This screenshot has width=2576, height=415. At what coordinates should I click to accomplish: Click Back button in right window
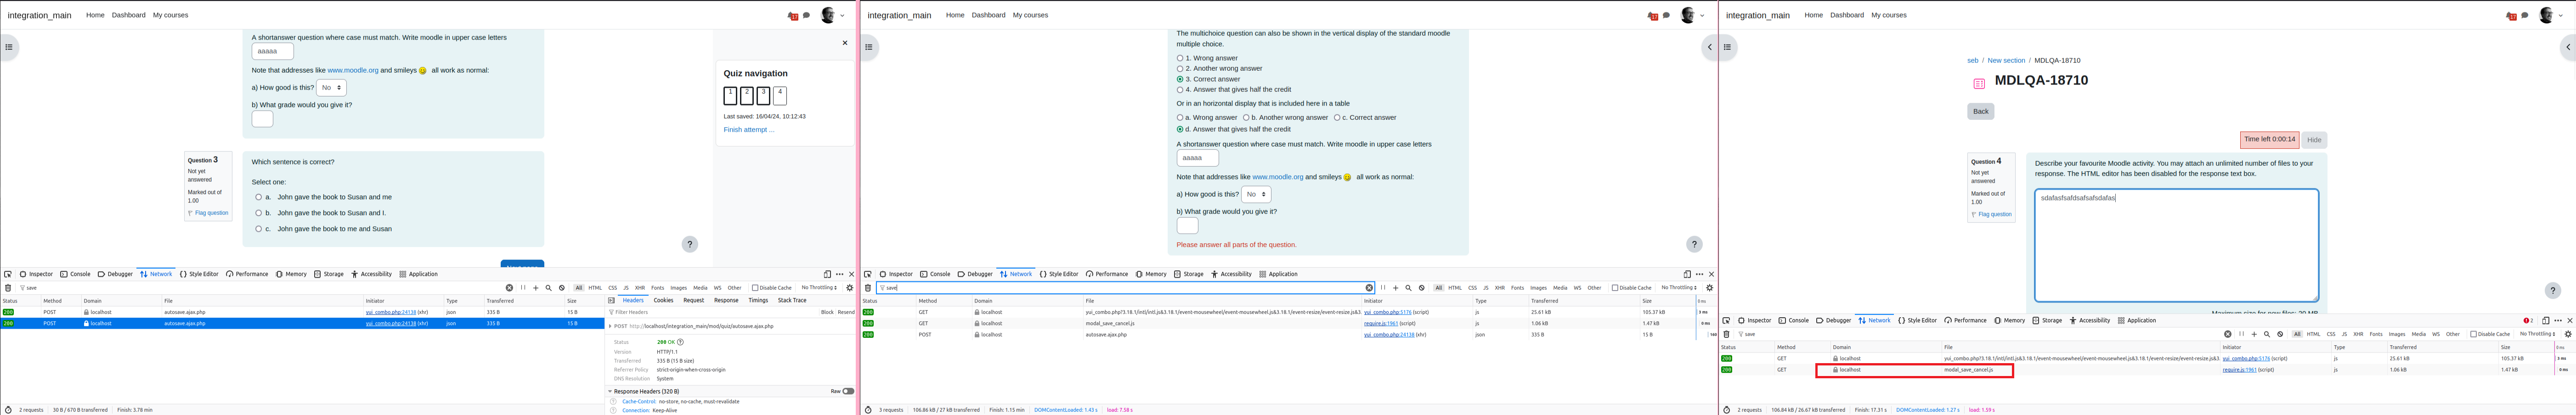click(1981, 112)
